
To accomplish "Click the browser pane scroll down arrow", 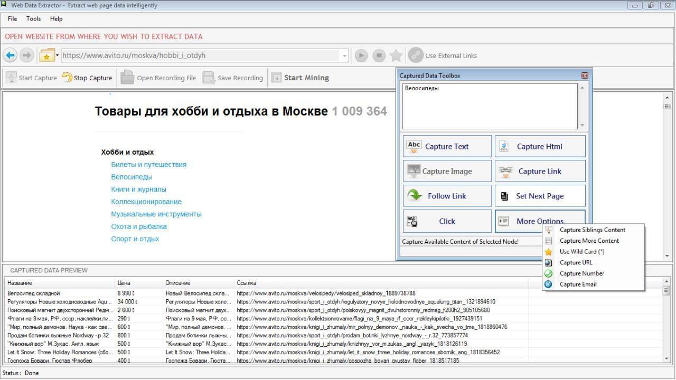I will [667, 256].
